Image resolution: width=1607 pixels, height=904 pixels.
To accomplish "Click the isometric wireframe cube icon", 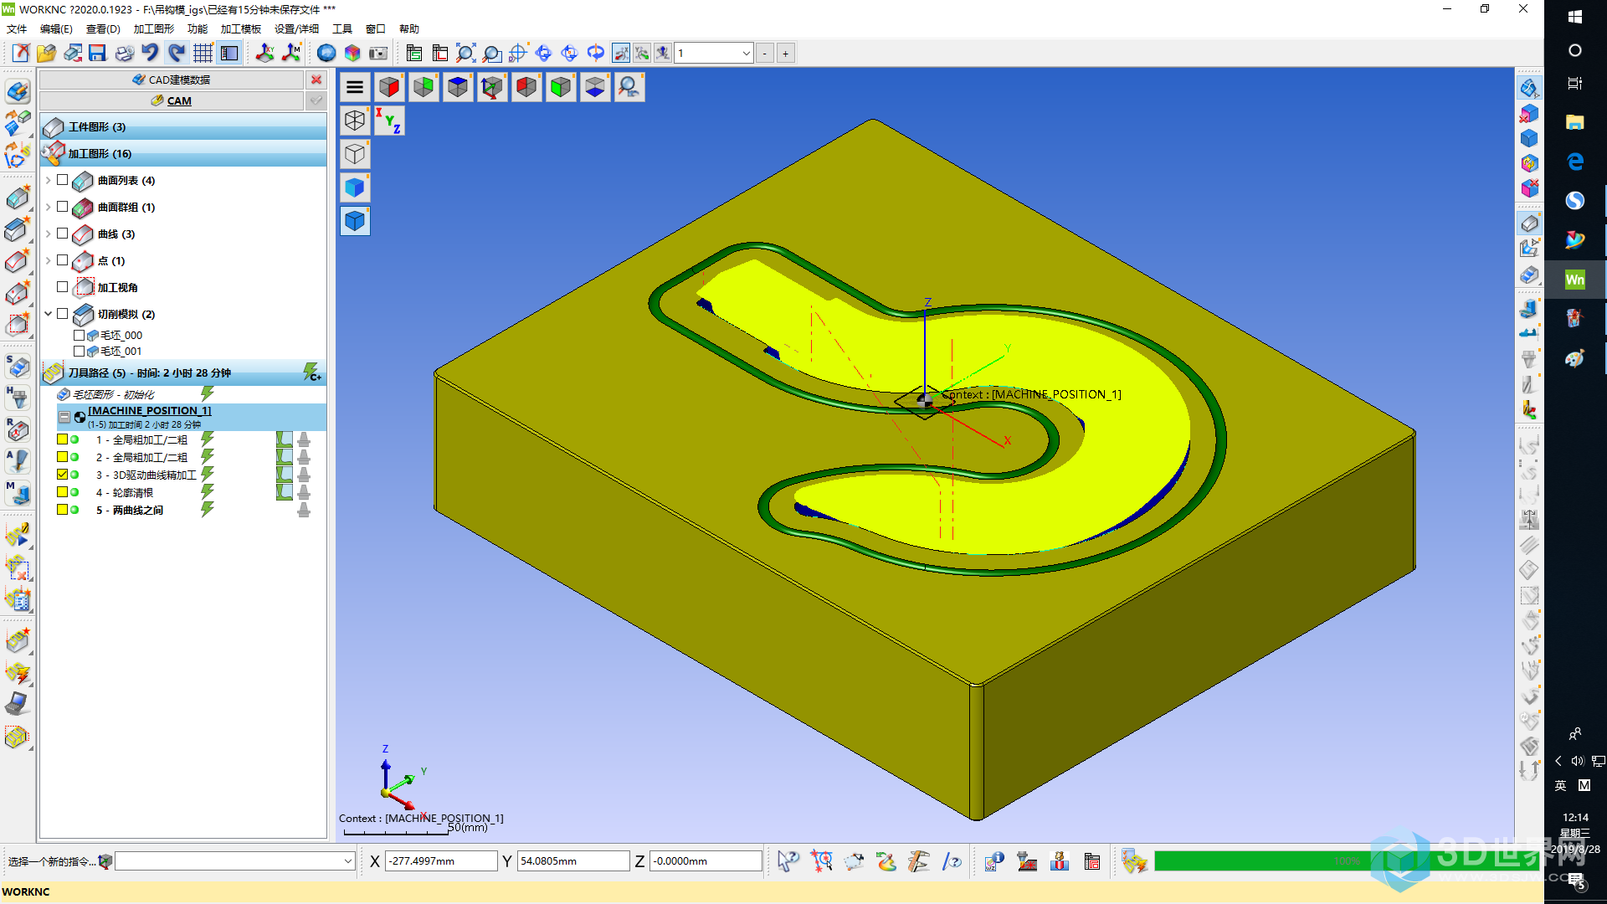I will (x=355, y=121).
